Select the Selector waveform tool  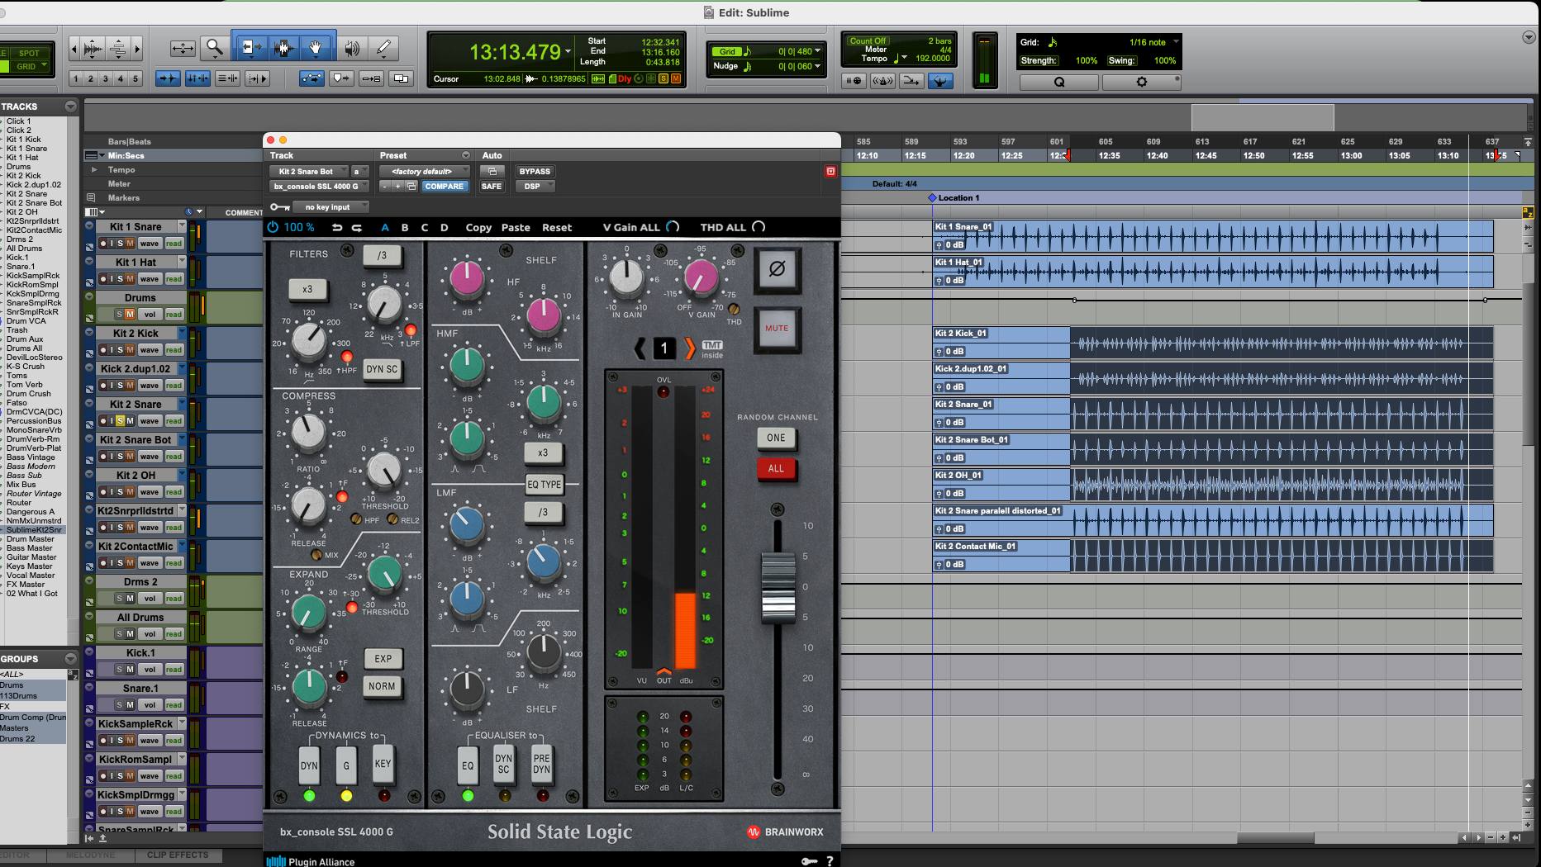[x=283, y=48]
